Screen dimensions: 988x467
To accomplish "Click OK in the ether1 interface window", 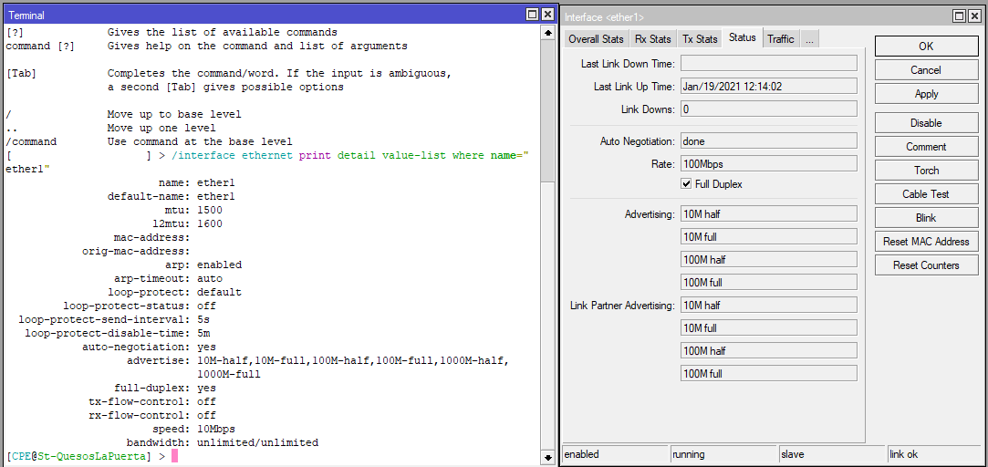I will tap(926, 46).
